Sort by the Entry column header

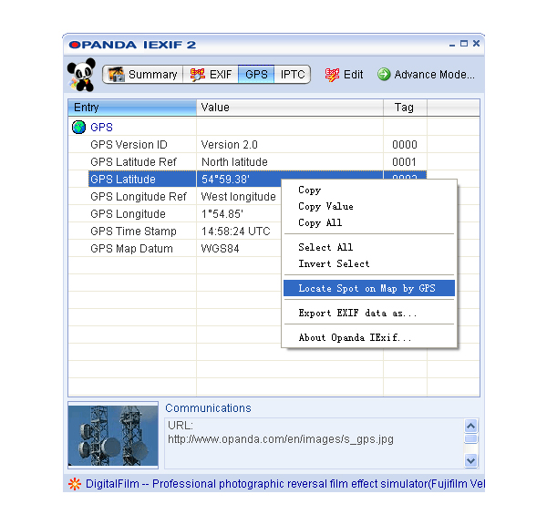(132, 108)
